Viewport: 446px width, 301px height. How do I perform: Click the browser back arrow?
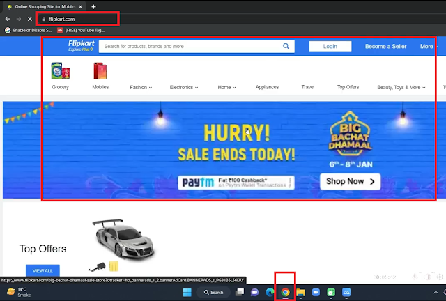pyautogui.click(x=8, y=19)
